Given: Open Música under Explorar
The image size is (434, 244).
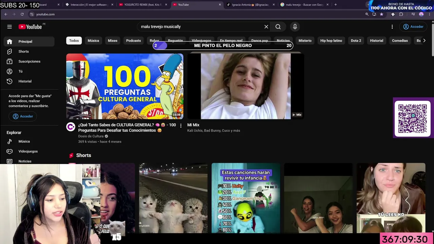Looking at the screenshot, I should [29, 141].
